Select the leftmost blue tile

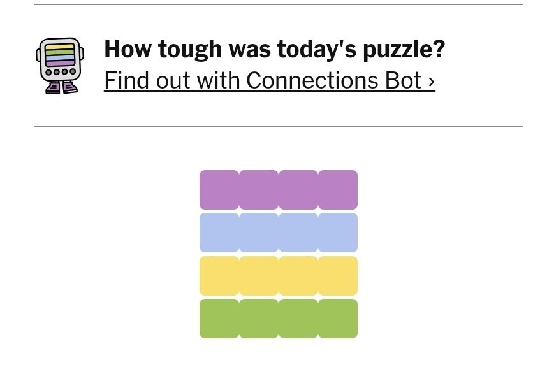[219, 232]
